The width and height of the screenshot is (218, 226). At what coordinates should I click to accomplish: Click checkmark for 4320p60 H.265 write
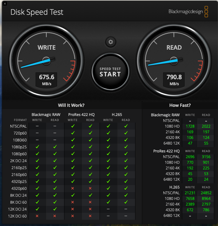(108, 188)
